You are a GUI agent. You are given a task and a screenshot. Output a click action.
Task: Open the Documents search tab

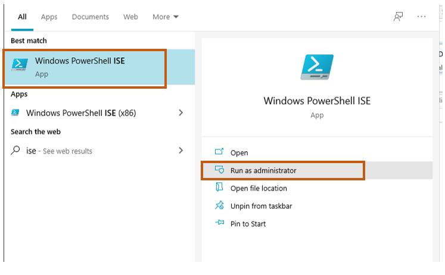click(x=90, y=17)
